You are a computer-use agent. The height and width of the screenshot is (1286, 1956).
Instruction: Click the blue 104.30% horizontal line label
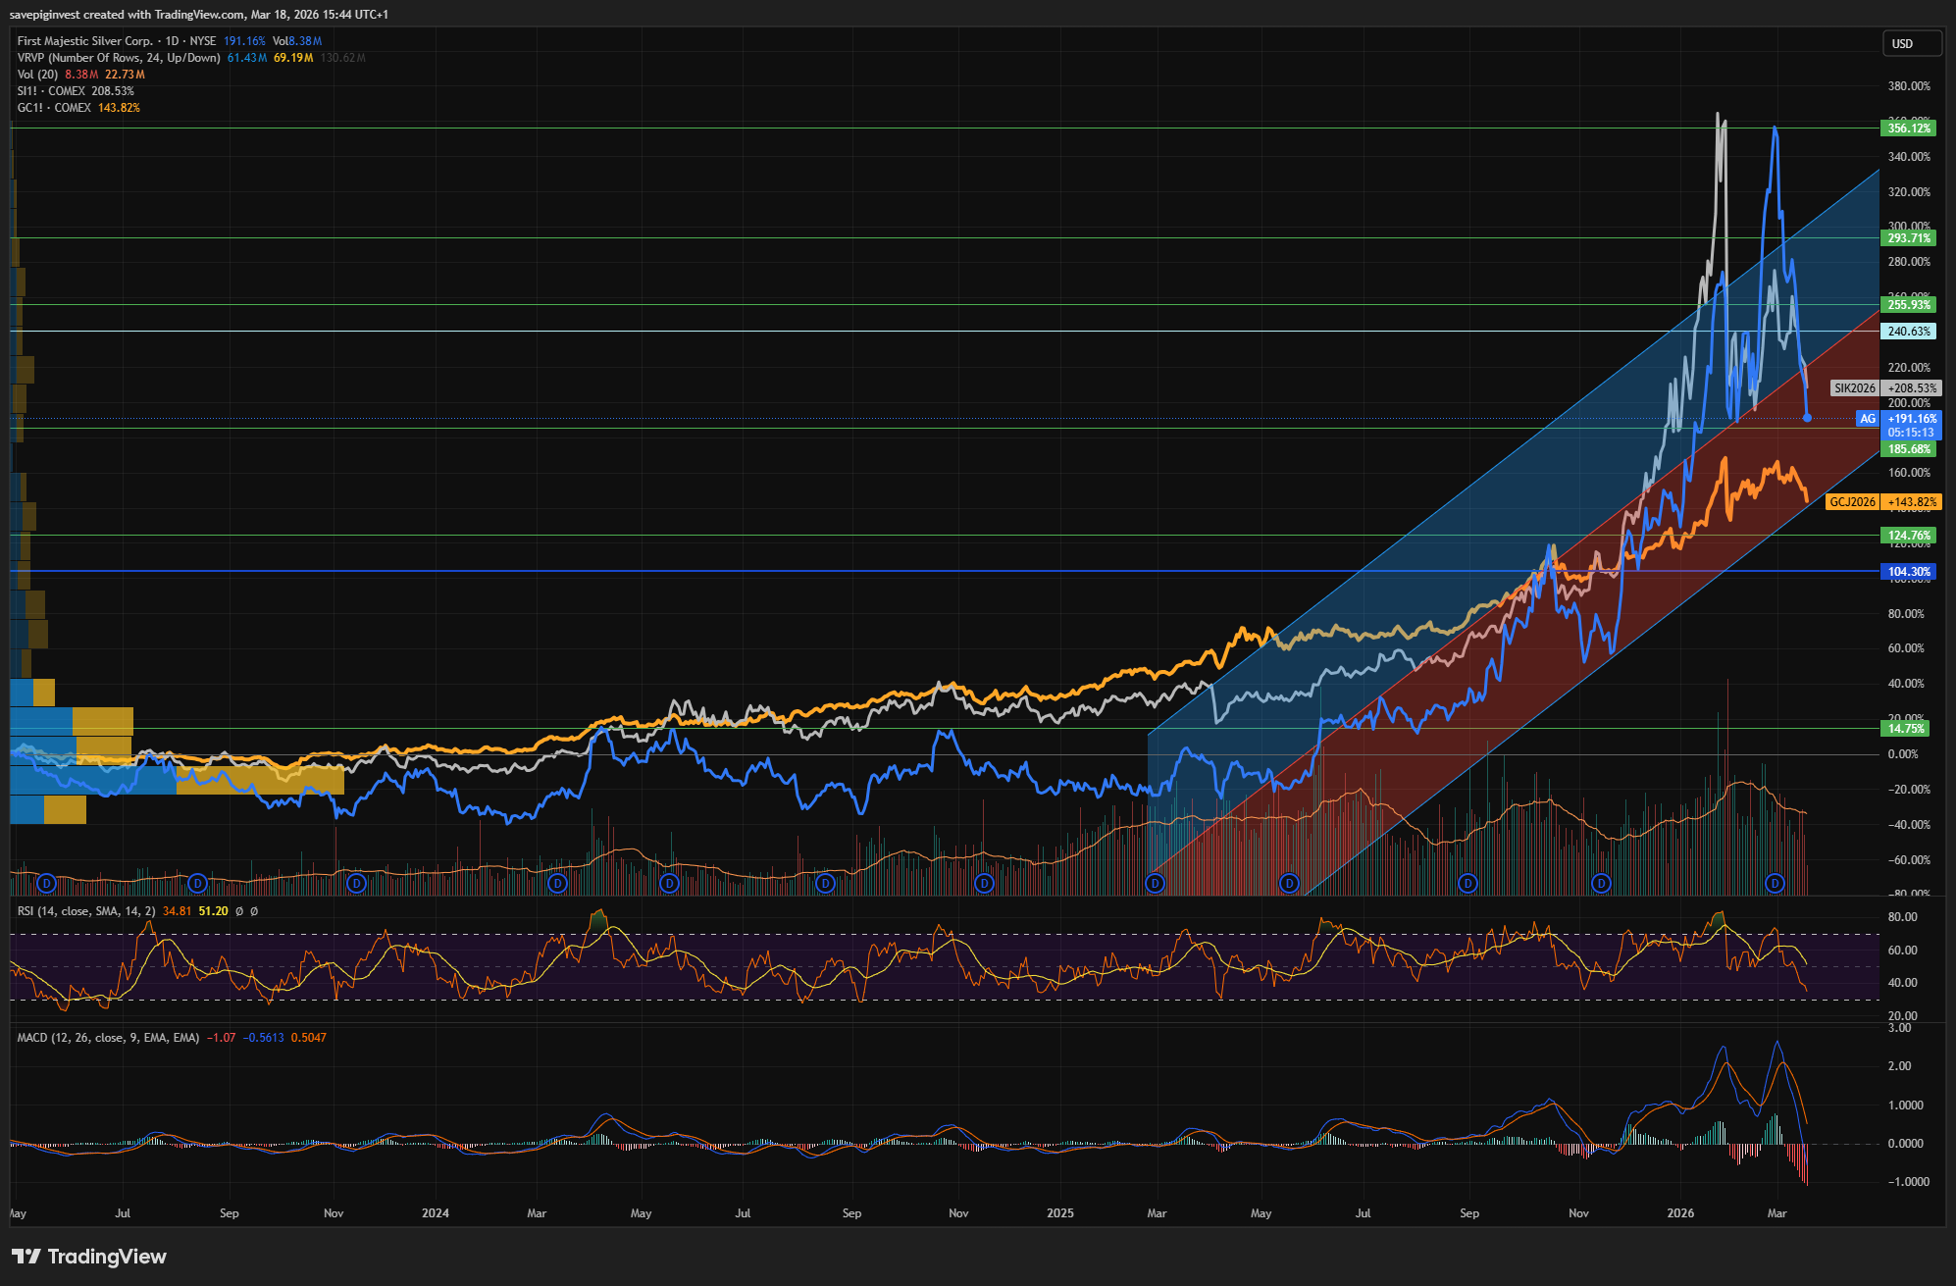pos(1908,572)
